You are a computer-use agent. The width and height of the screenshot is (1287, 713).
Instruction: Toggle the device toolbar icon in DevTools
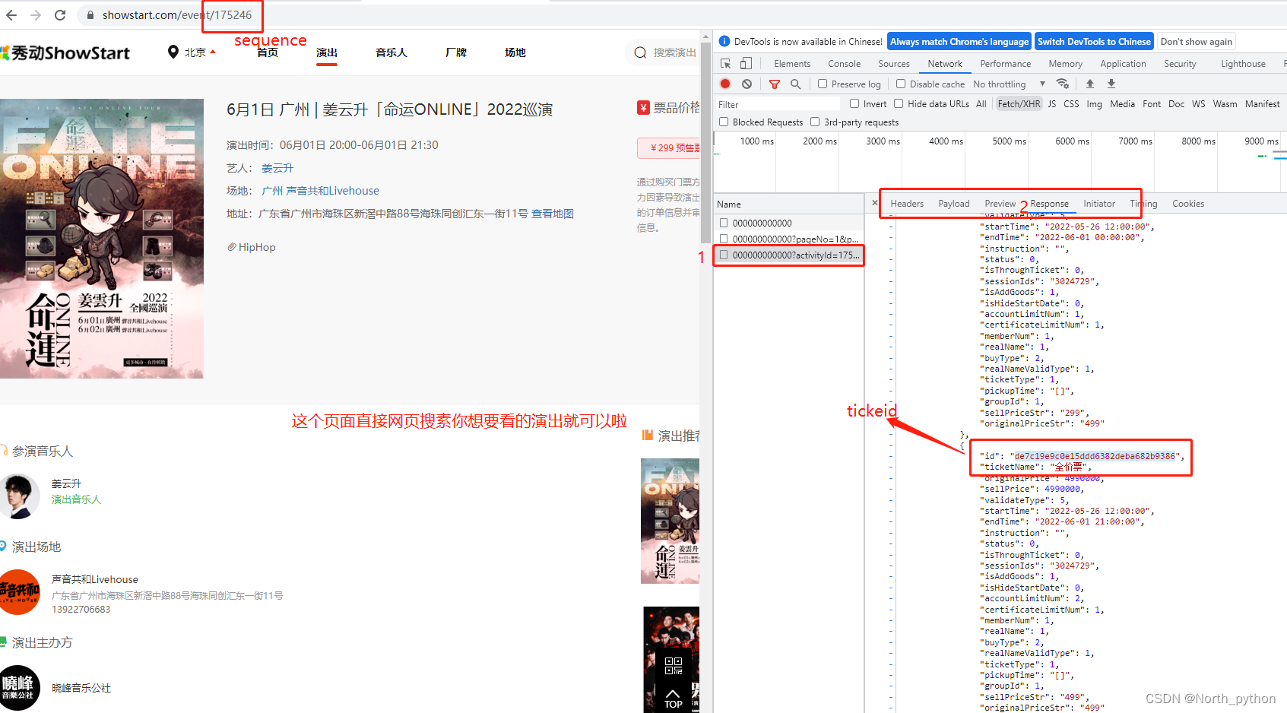pos(746,63)
